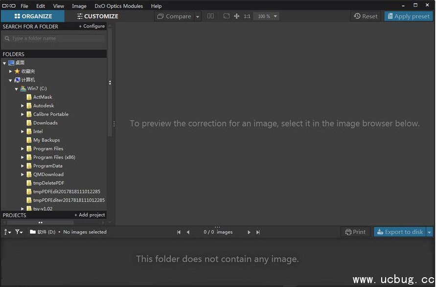The image size is (436, 287).
Task: Go to the next image
Action: (x=249, y=232)
